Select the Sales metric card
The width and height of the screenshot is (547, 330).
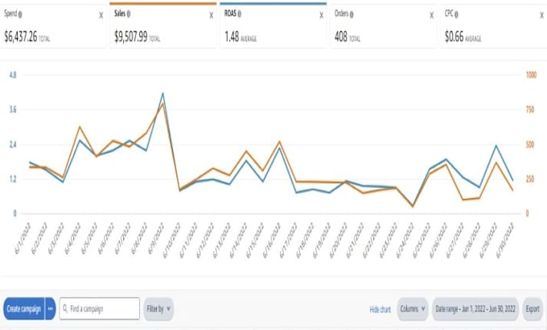163,26
